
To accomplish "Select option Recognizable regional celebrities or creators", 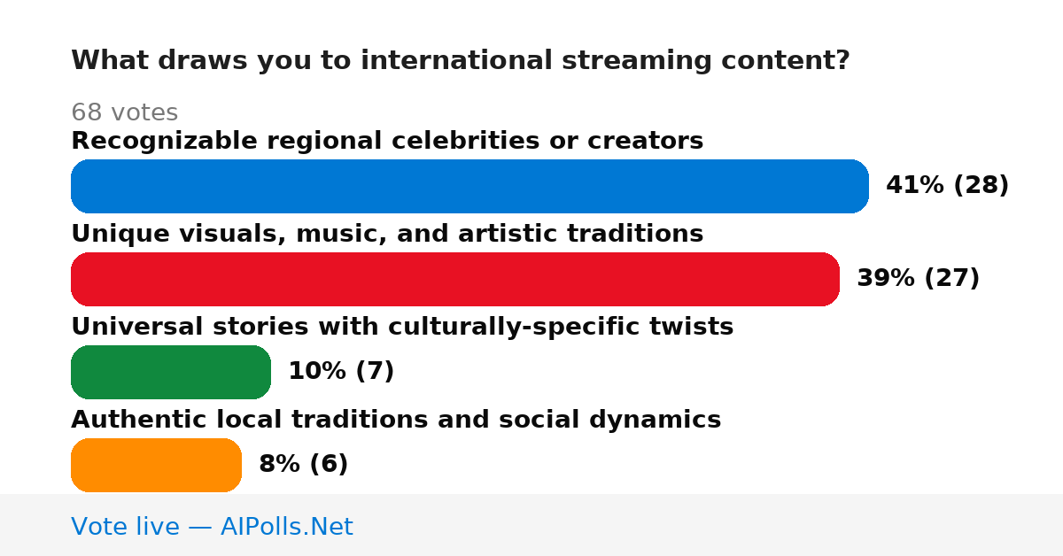I will pyautogui.click(x=387, y=141).
